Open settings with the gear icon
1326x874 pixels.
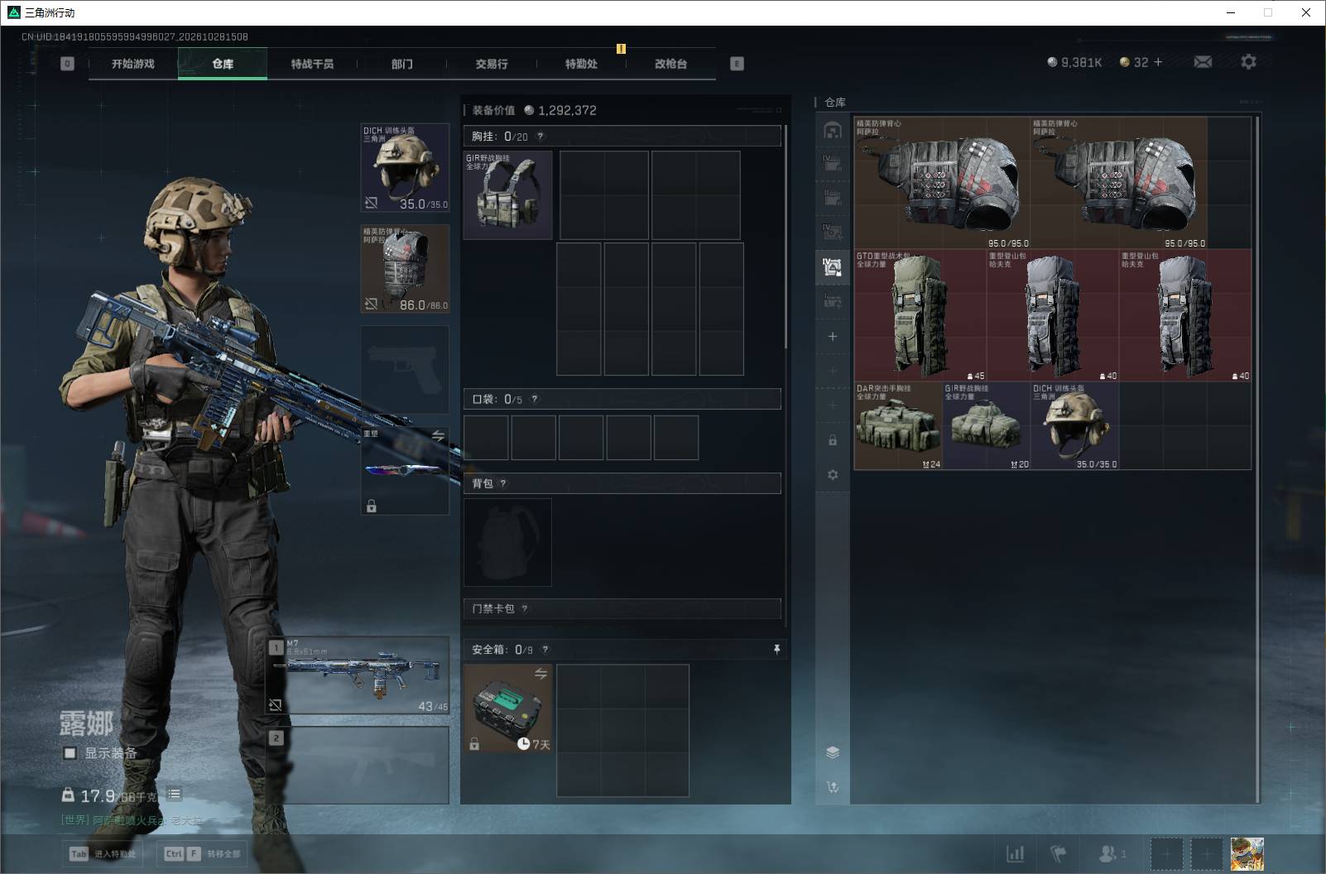[1248, 62]
